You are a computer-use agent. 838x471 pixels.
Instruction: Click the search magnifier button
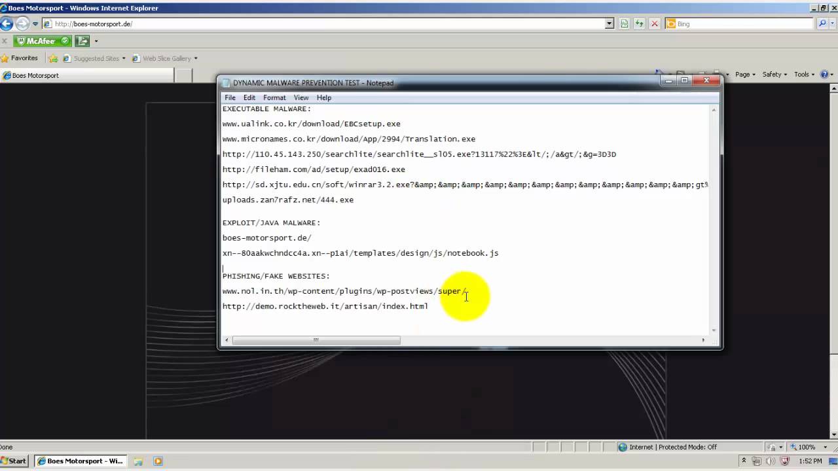822,24
